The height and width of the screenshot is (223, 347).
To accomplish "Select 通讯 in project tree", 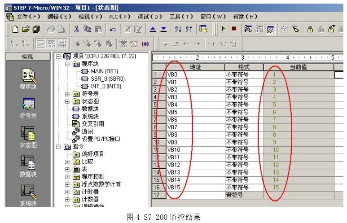I will 87,131.
